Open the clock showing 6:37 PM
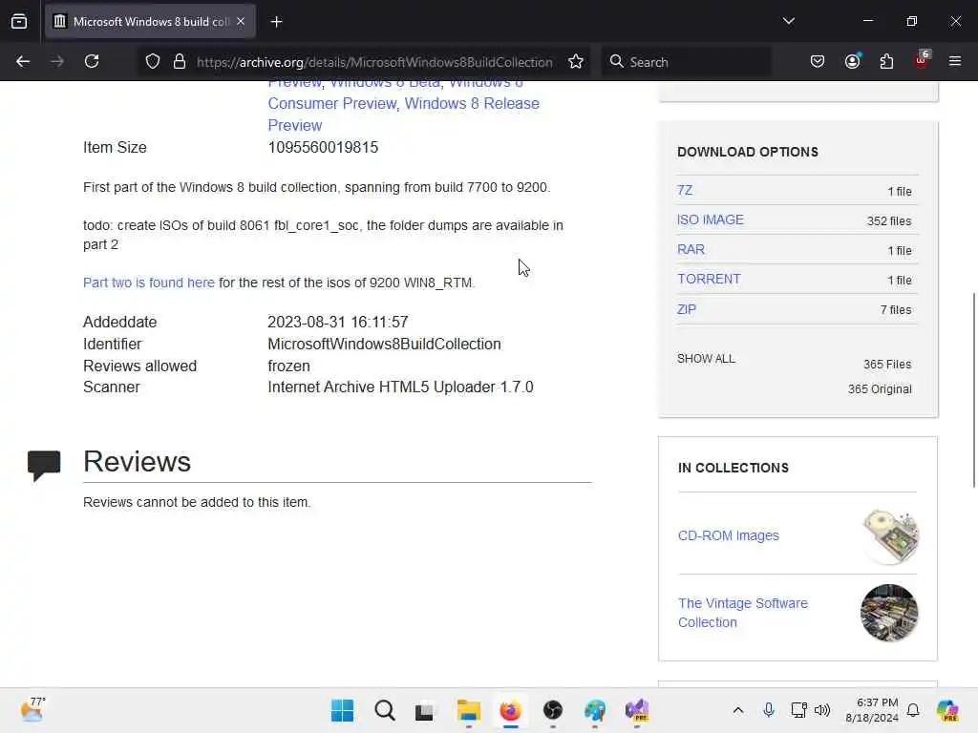 click(872, 710)
